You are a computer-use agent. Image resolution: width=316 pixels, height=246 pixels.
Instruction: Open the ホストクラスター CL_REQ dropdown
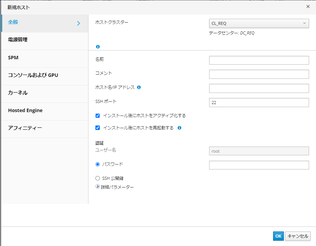259,23
